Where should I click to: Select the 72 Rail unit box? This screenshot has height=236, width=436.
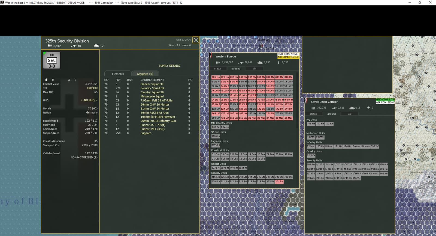261,100
